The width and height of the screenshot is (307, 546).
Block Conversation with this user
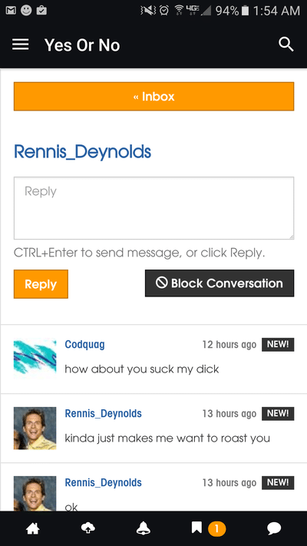(x=220, y=283)
